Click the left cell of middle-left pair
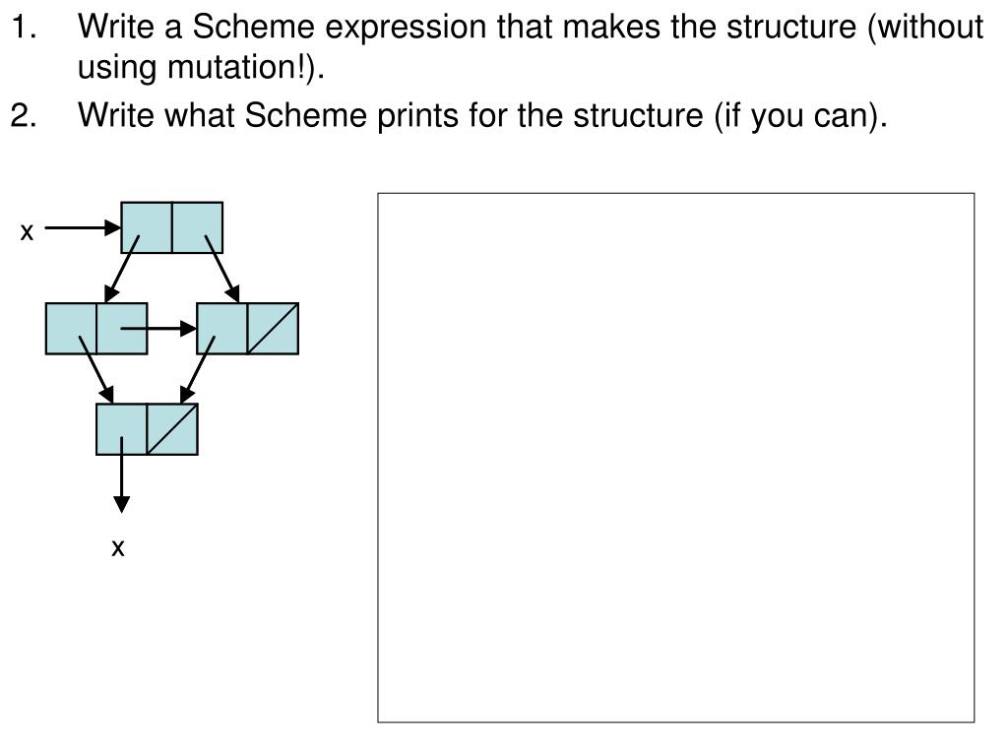This screenshot has width=1008, height=756. coord(71,329)
